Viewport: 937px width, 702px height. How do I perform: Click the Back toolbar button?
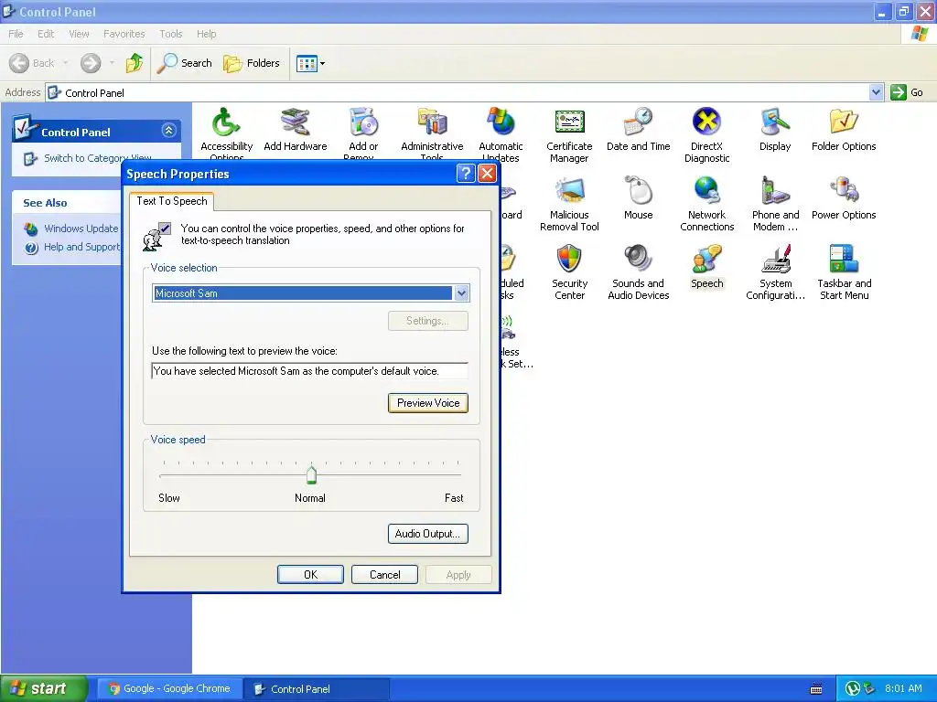pos(32,63)
